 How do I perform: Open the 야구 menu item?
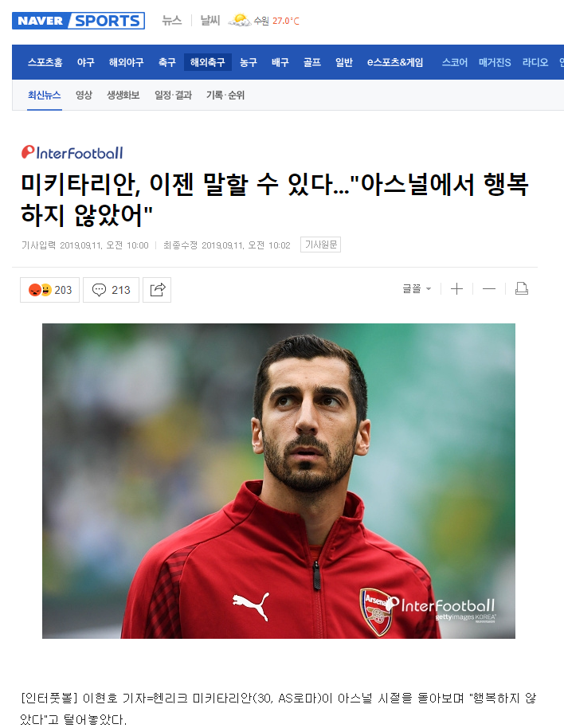(x=85, y=62)
